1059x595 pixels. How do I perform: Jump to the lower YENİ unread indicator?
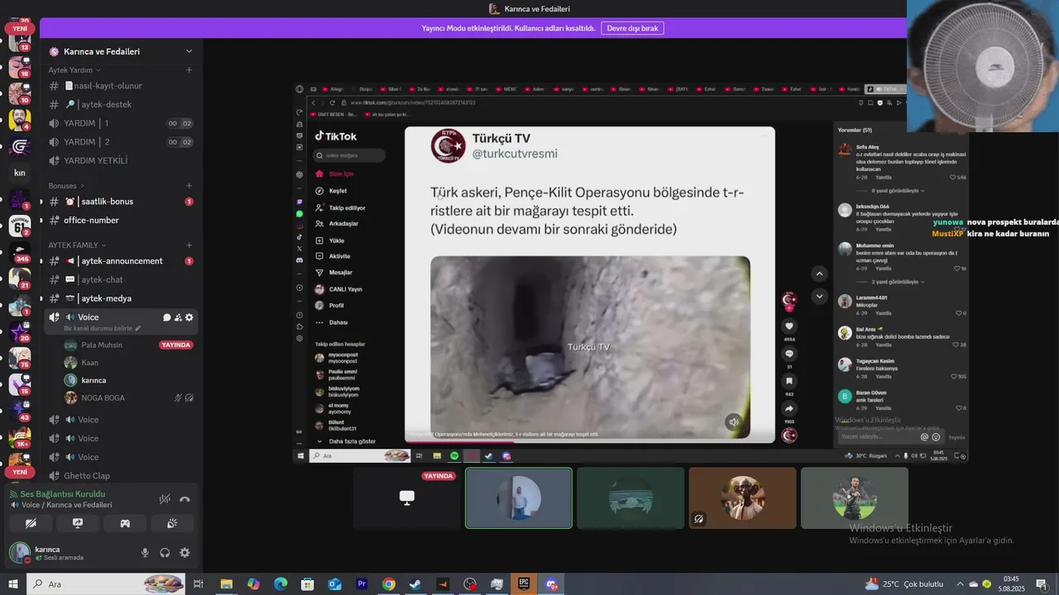(20, 472)
